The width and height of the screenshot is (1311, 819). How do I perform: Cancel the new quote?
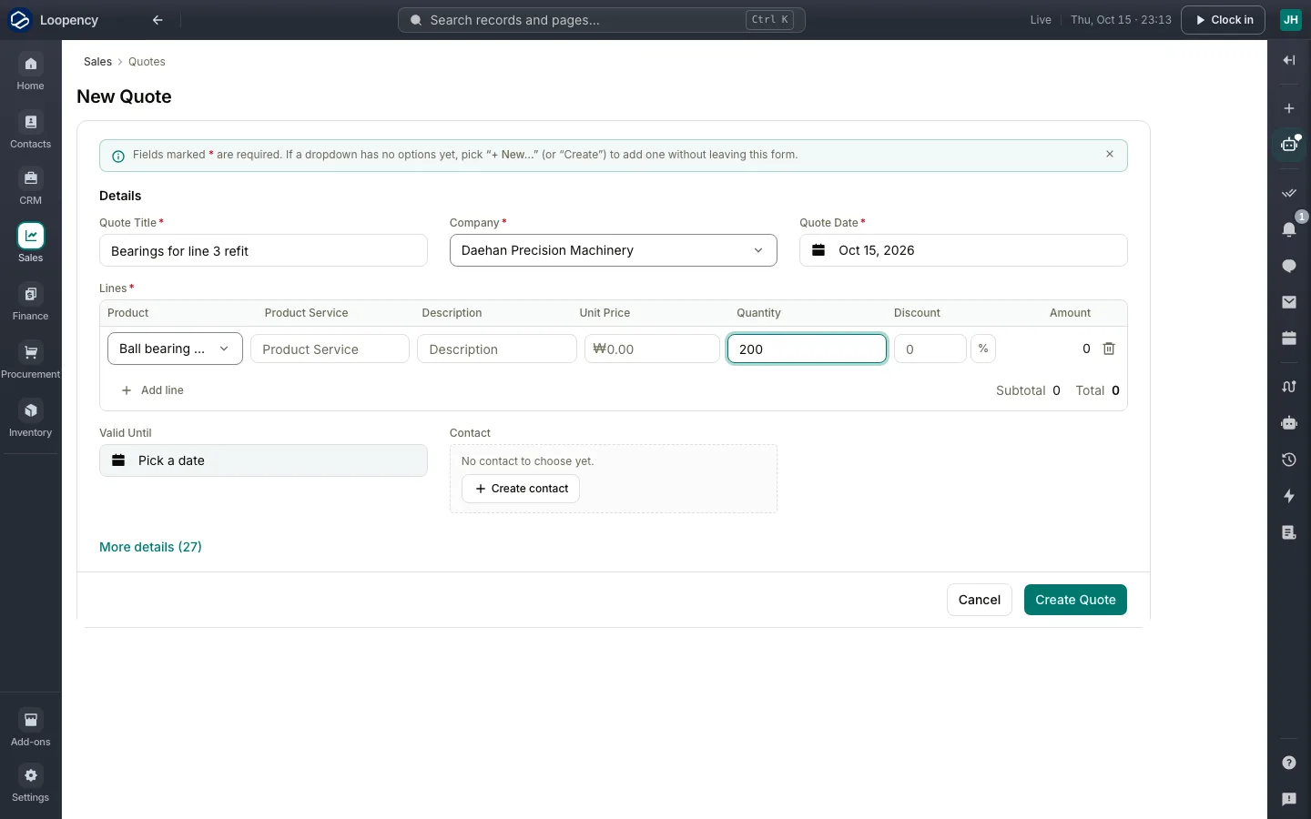coord(980,600)
